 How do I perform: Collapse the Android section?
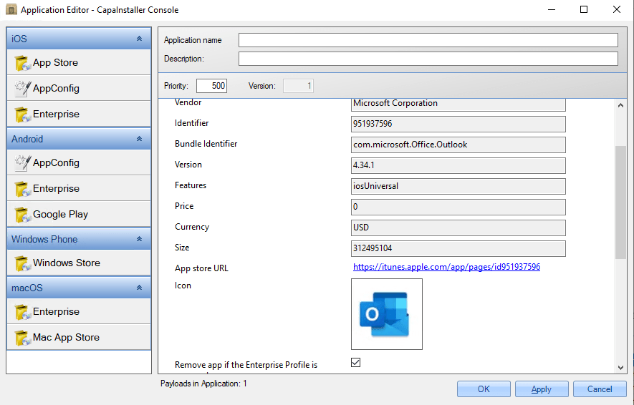(x=139, y=139)
